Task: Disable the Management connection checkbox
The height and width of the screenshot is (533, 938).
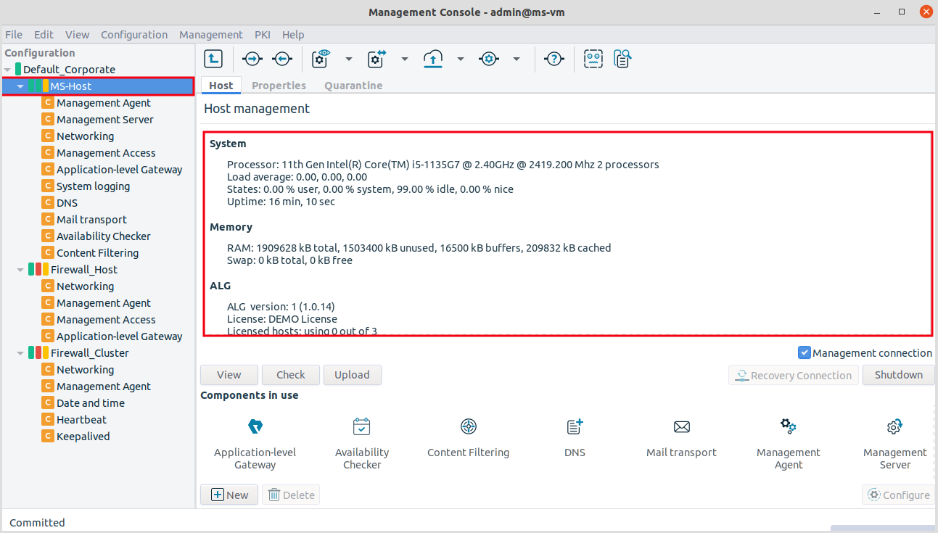Action: pos(804,352)
